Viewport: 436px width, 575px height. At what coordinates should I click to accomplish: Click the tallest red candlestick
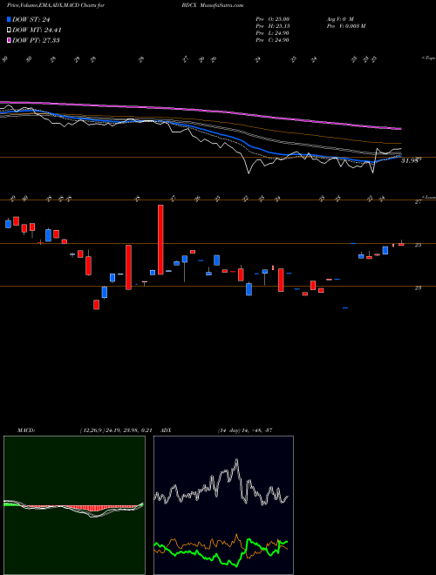point(160,240)
